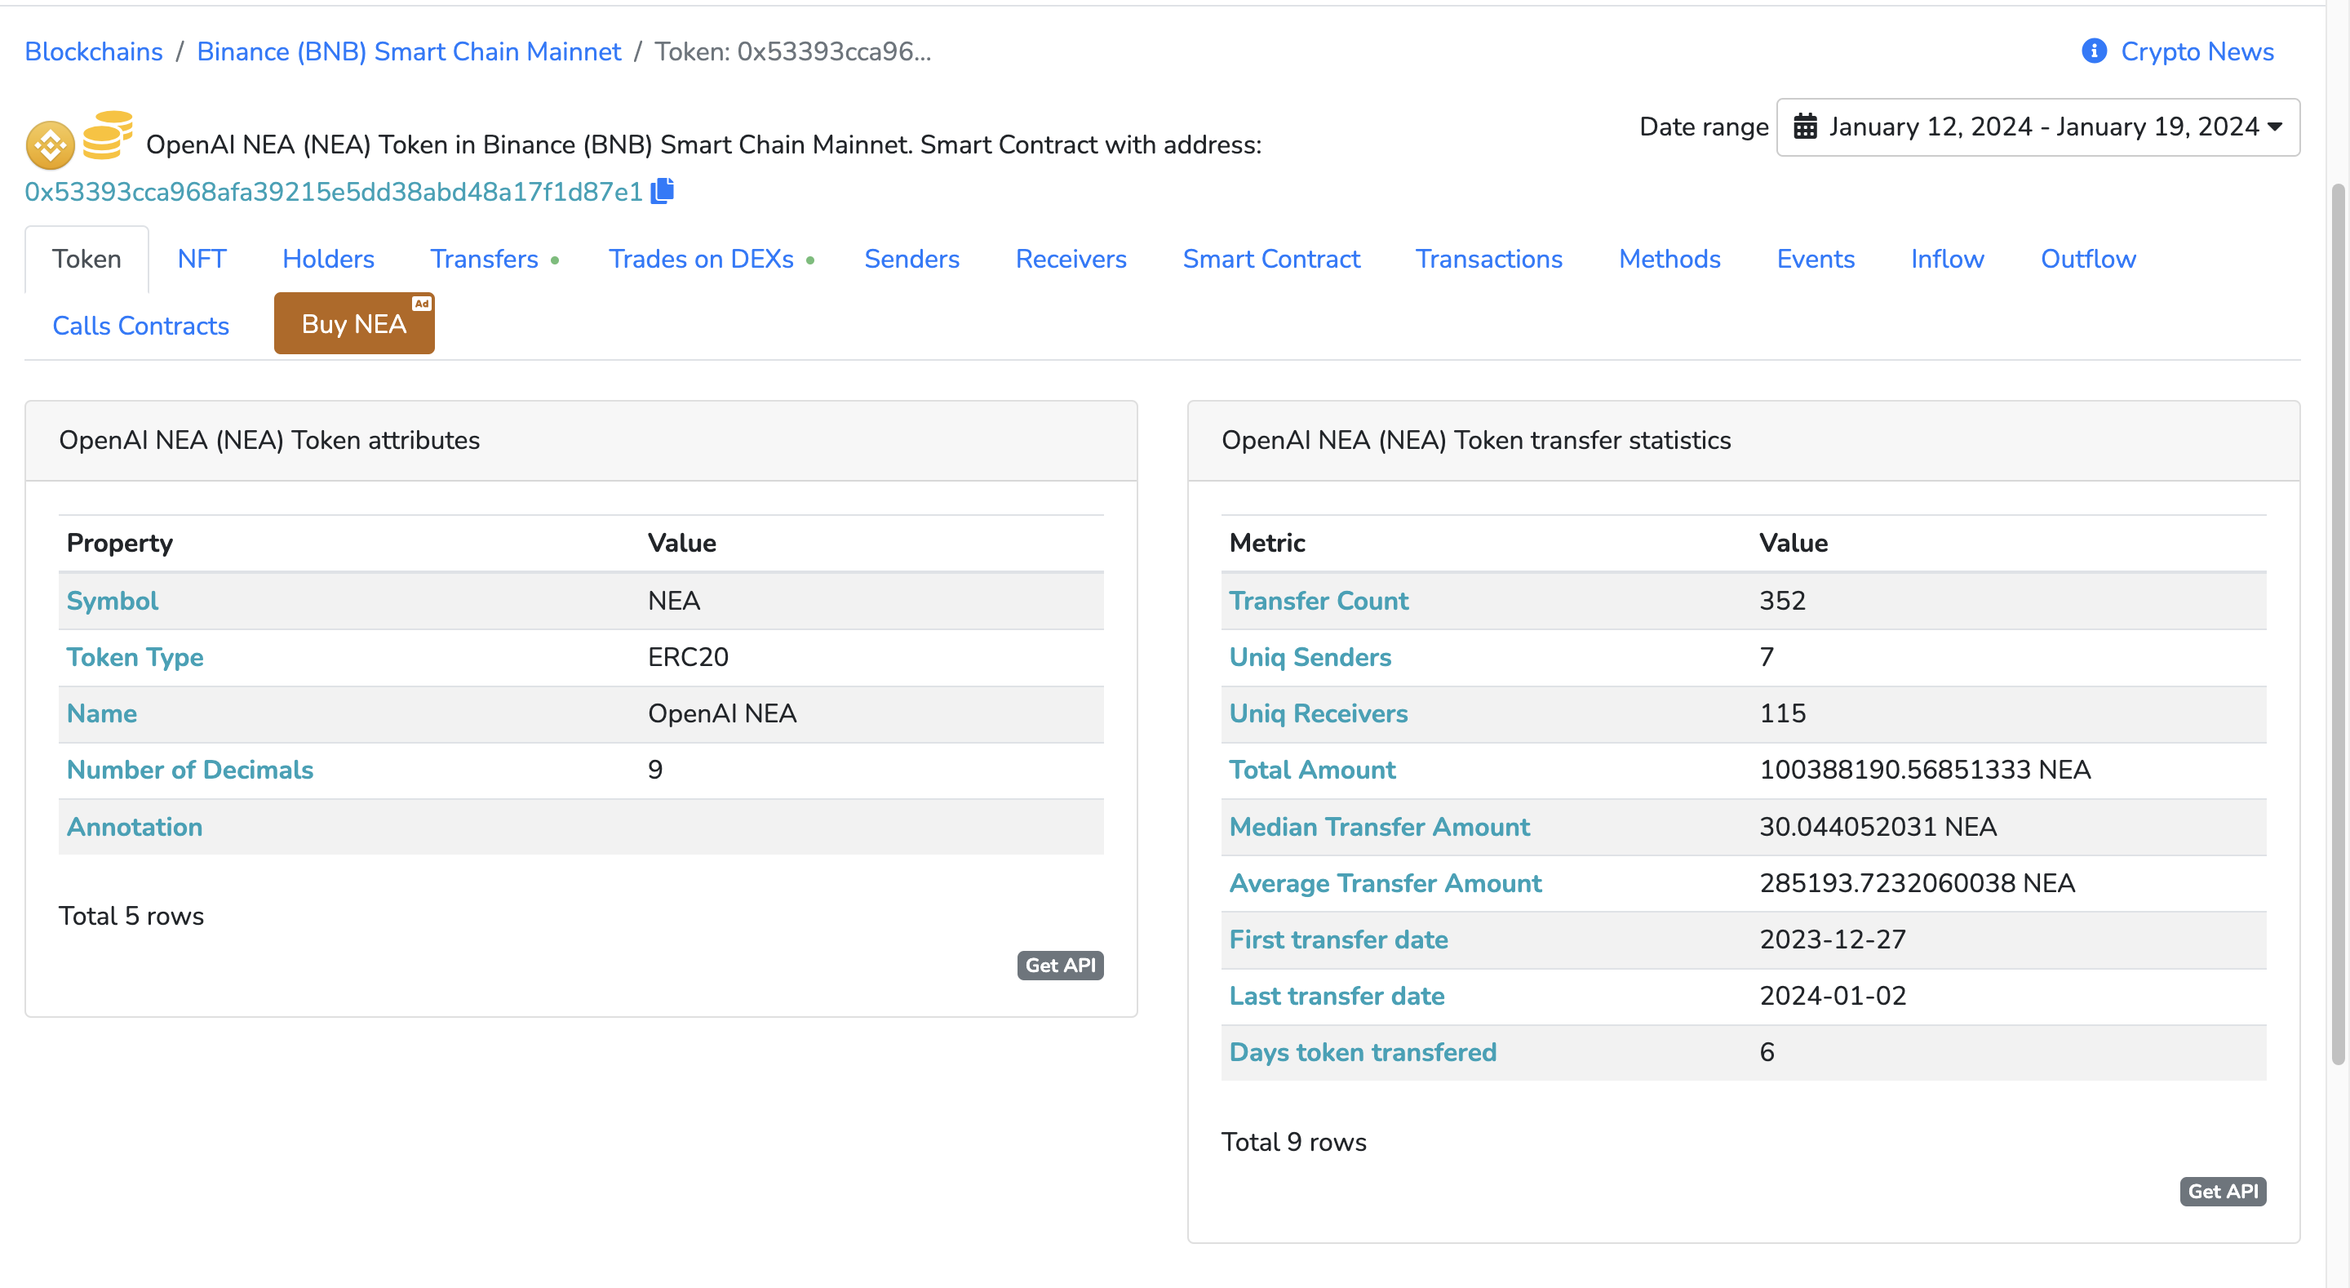The width and height of the screenshot is (2350, 1288).
Task: Click the Last transfer date metric link
Action: pyautogui.click(x=1337, y=996)
